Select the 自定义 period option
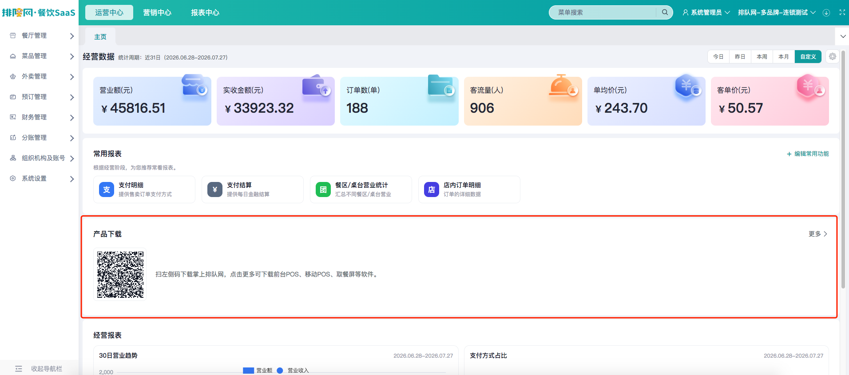 [x=808, y=56]
